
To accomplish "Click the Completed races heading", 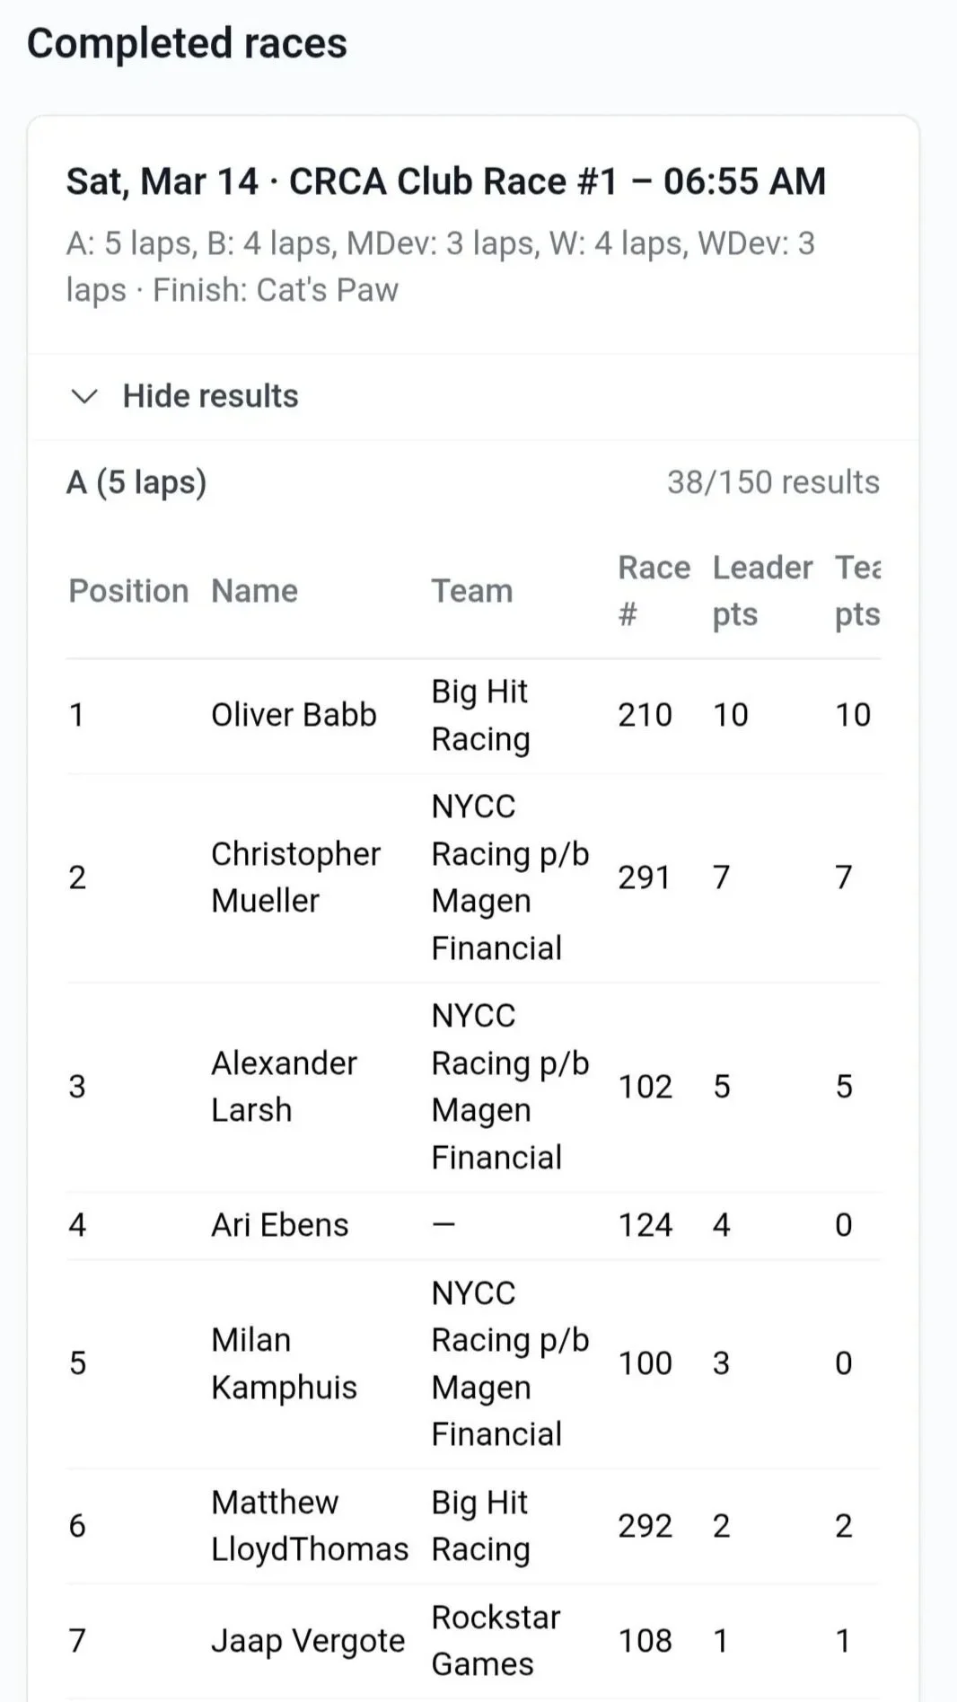I will [x=187, y=43].
